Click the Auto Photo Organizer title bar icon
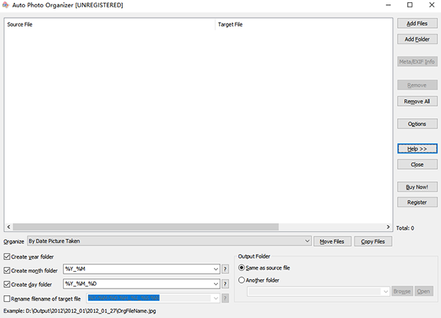441x318 pixels. [x=5, y=5]
